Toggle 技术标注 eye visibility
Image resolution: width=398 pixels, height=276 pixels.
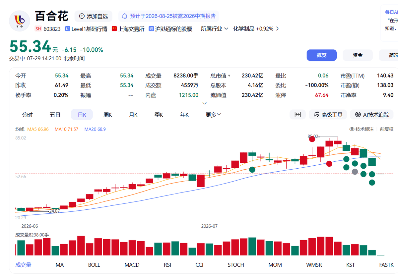[352, 129]
